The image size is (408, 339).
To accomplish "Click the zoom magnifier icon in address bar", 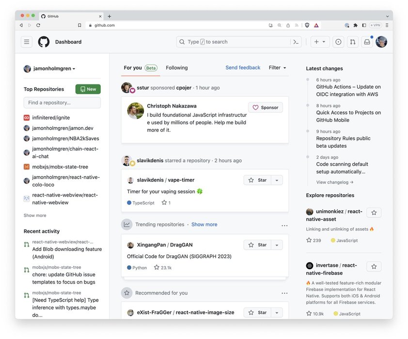I will pos(279,25).
